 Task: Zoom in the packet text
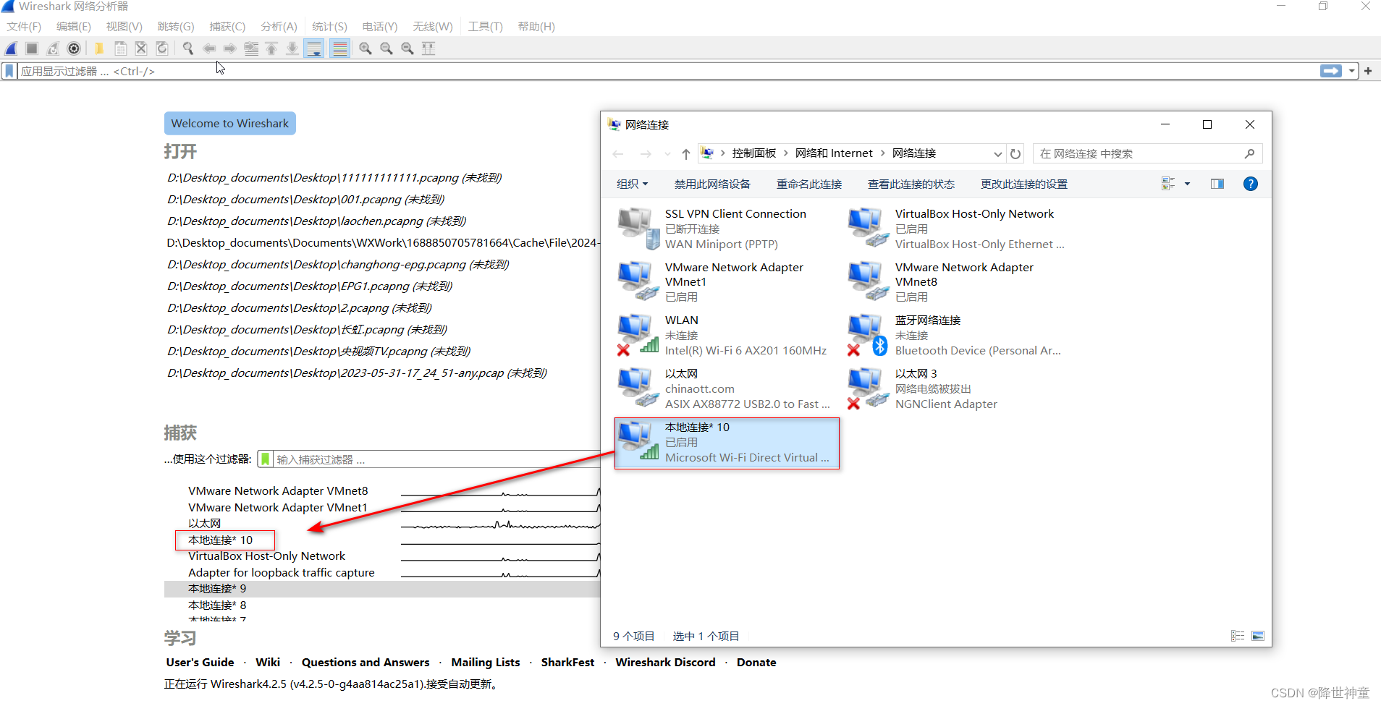[366, 48]
